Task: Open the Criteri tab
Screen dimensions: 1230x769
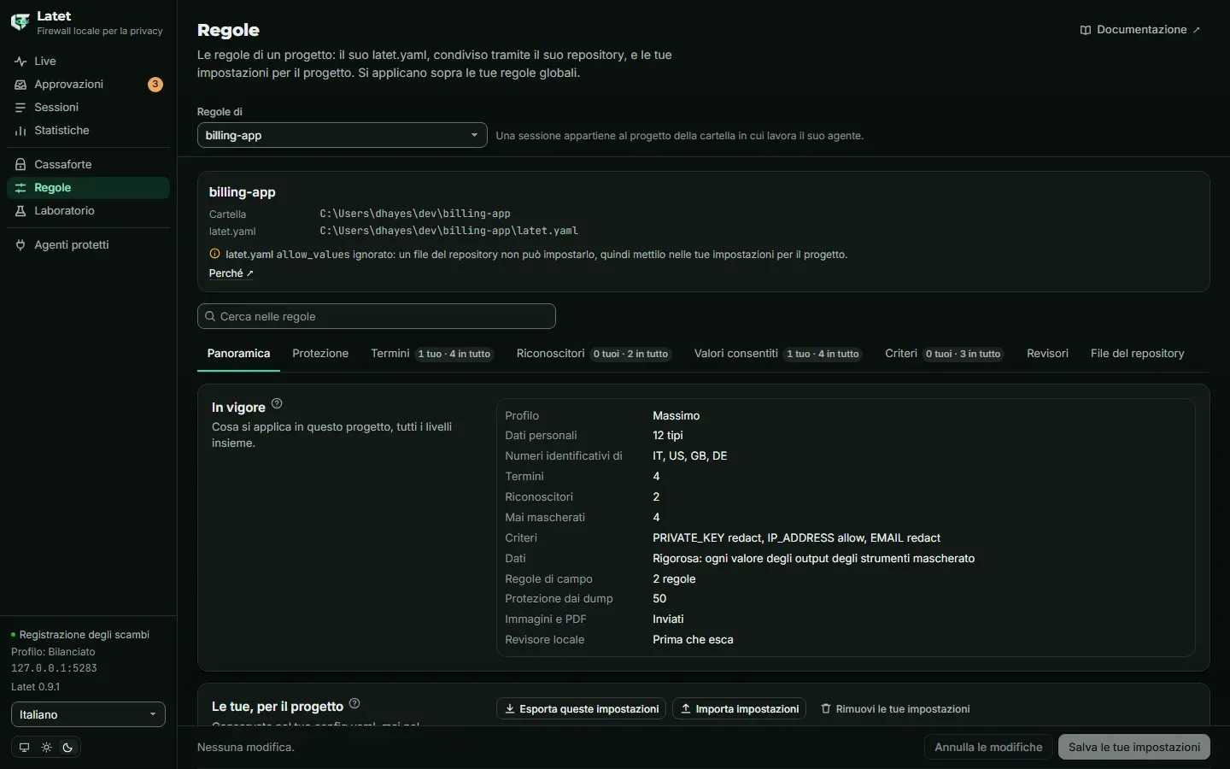Action: click(943, 354)
